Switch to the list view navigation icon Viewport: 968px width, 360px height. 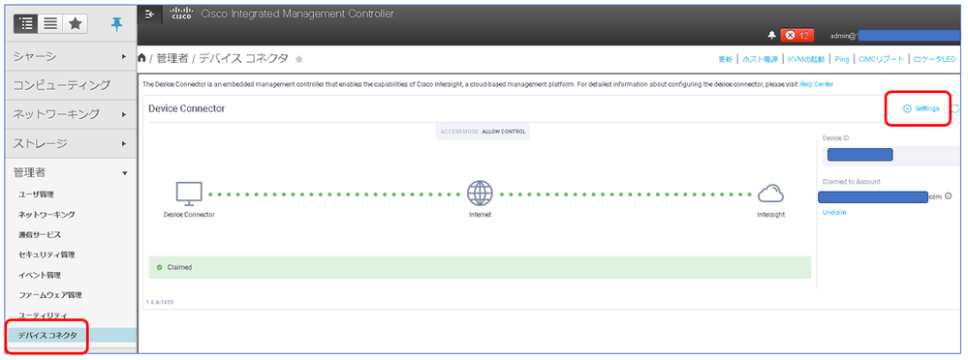pyautogui.click(x=50, y=23)
